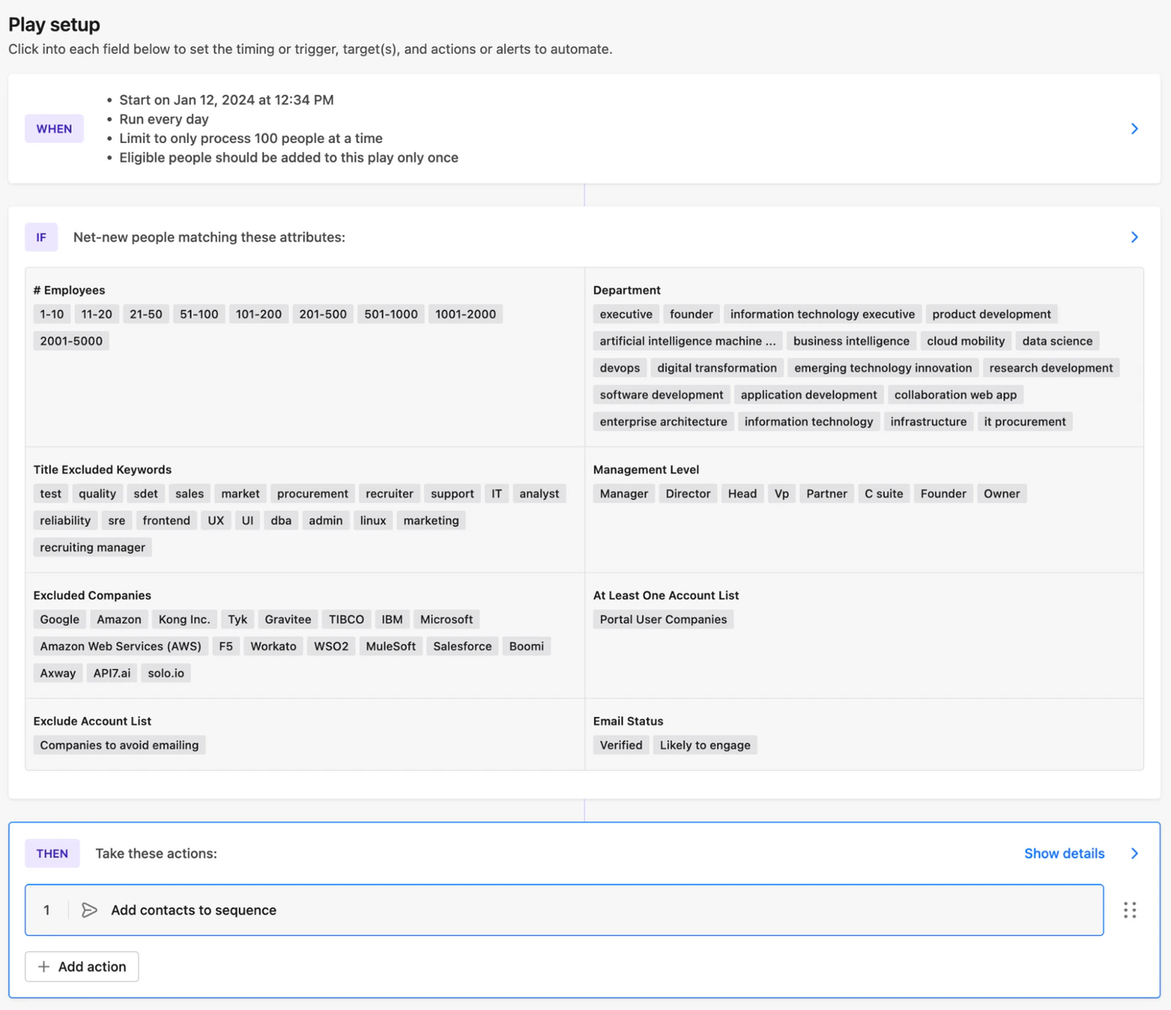Click the THEN badge
The height and width of the screenshot is (1010, 1171).
click(x=51, y=853)
